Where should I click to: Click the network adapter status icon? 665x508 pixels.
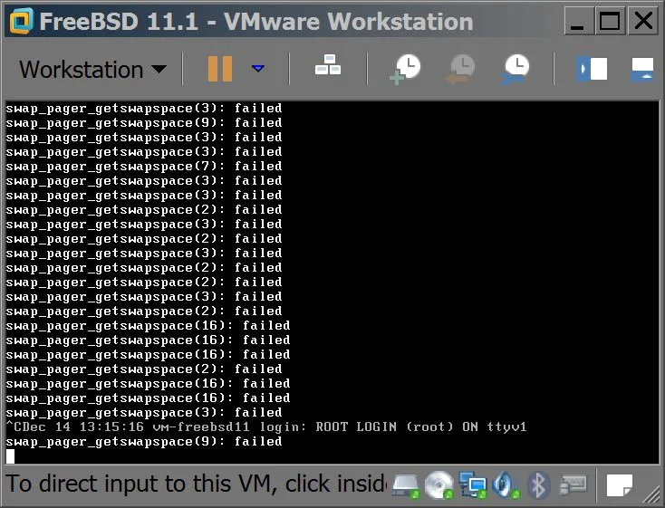point(473,484)
